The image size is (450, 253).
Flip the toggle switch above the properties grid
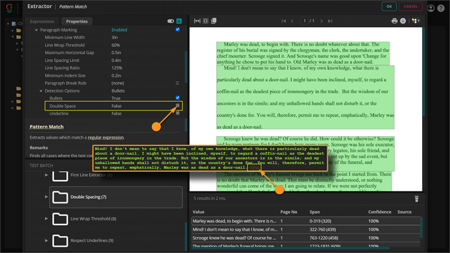pos(171,21)
